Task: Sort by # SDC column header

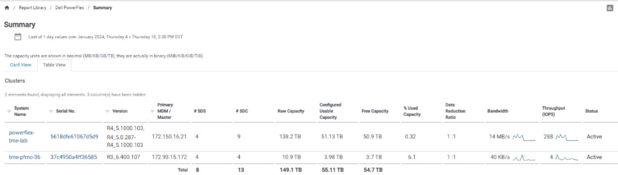Action: pyautogui.click(x=242, y=111)
